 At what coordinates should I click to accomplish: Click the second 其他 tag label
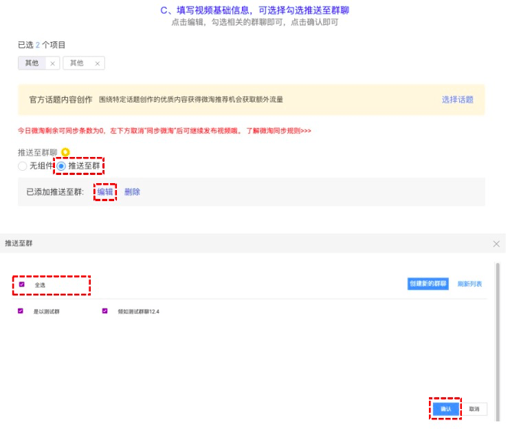76,63
